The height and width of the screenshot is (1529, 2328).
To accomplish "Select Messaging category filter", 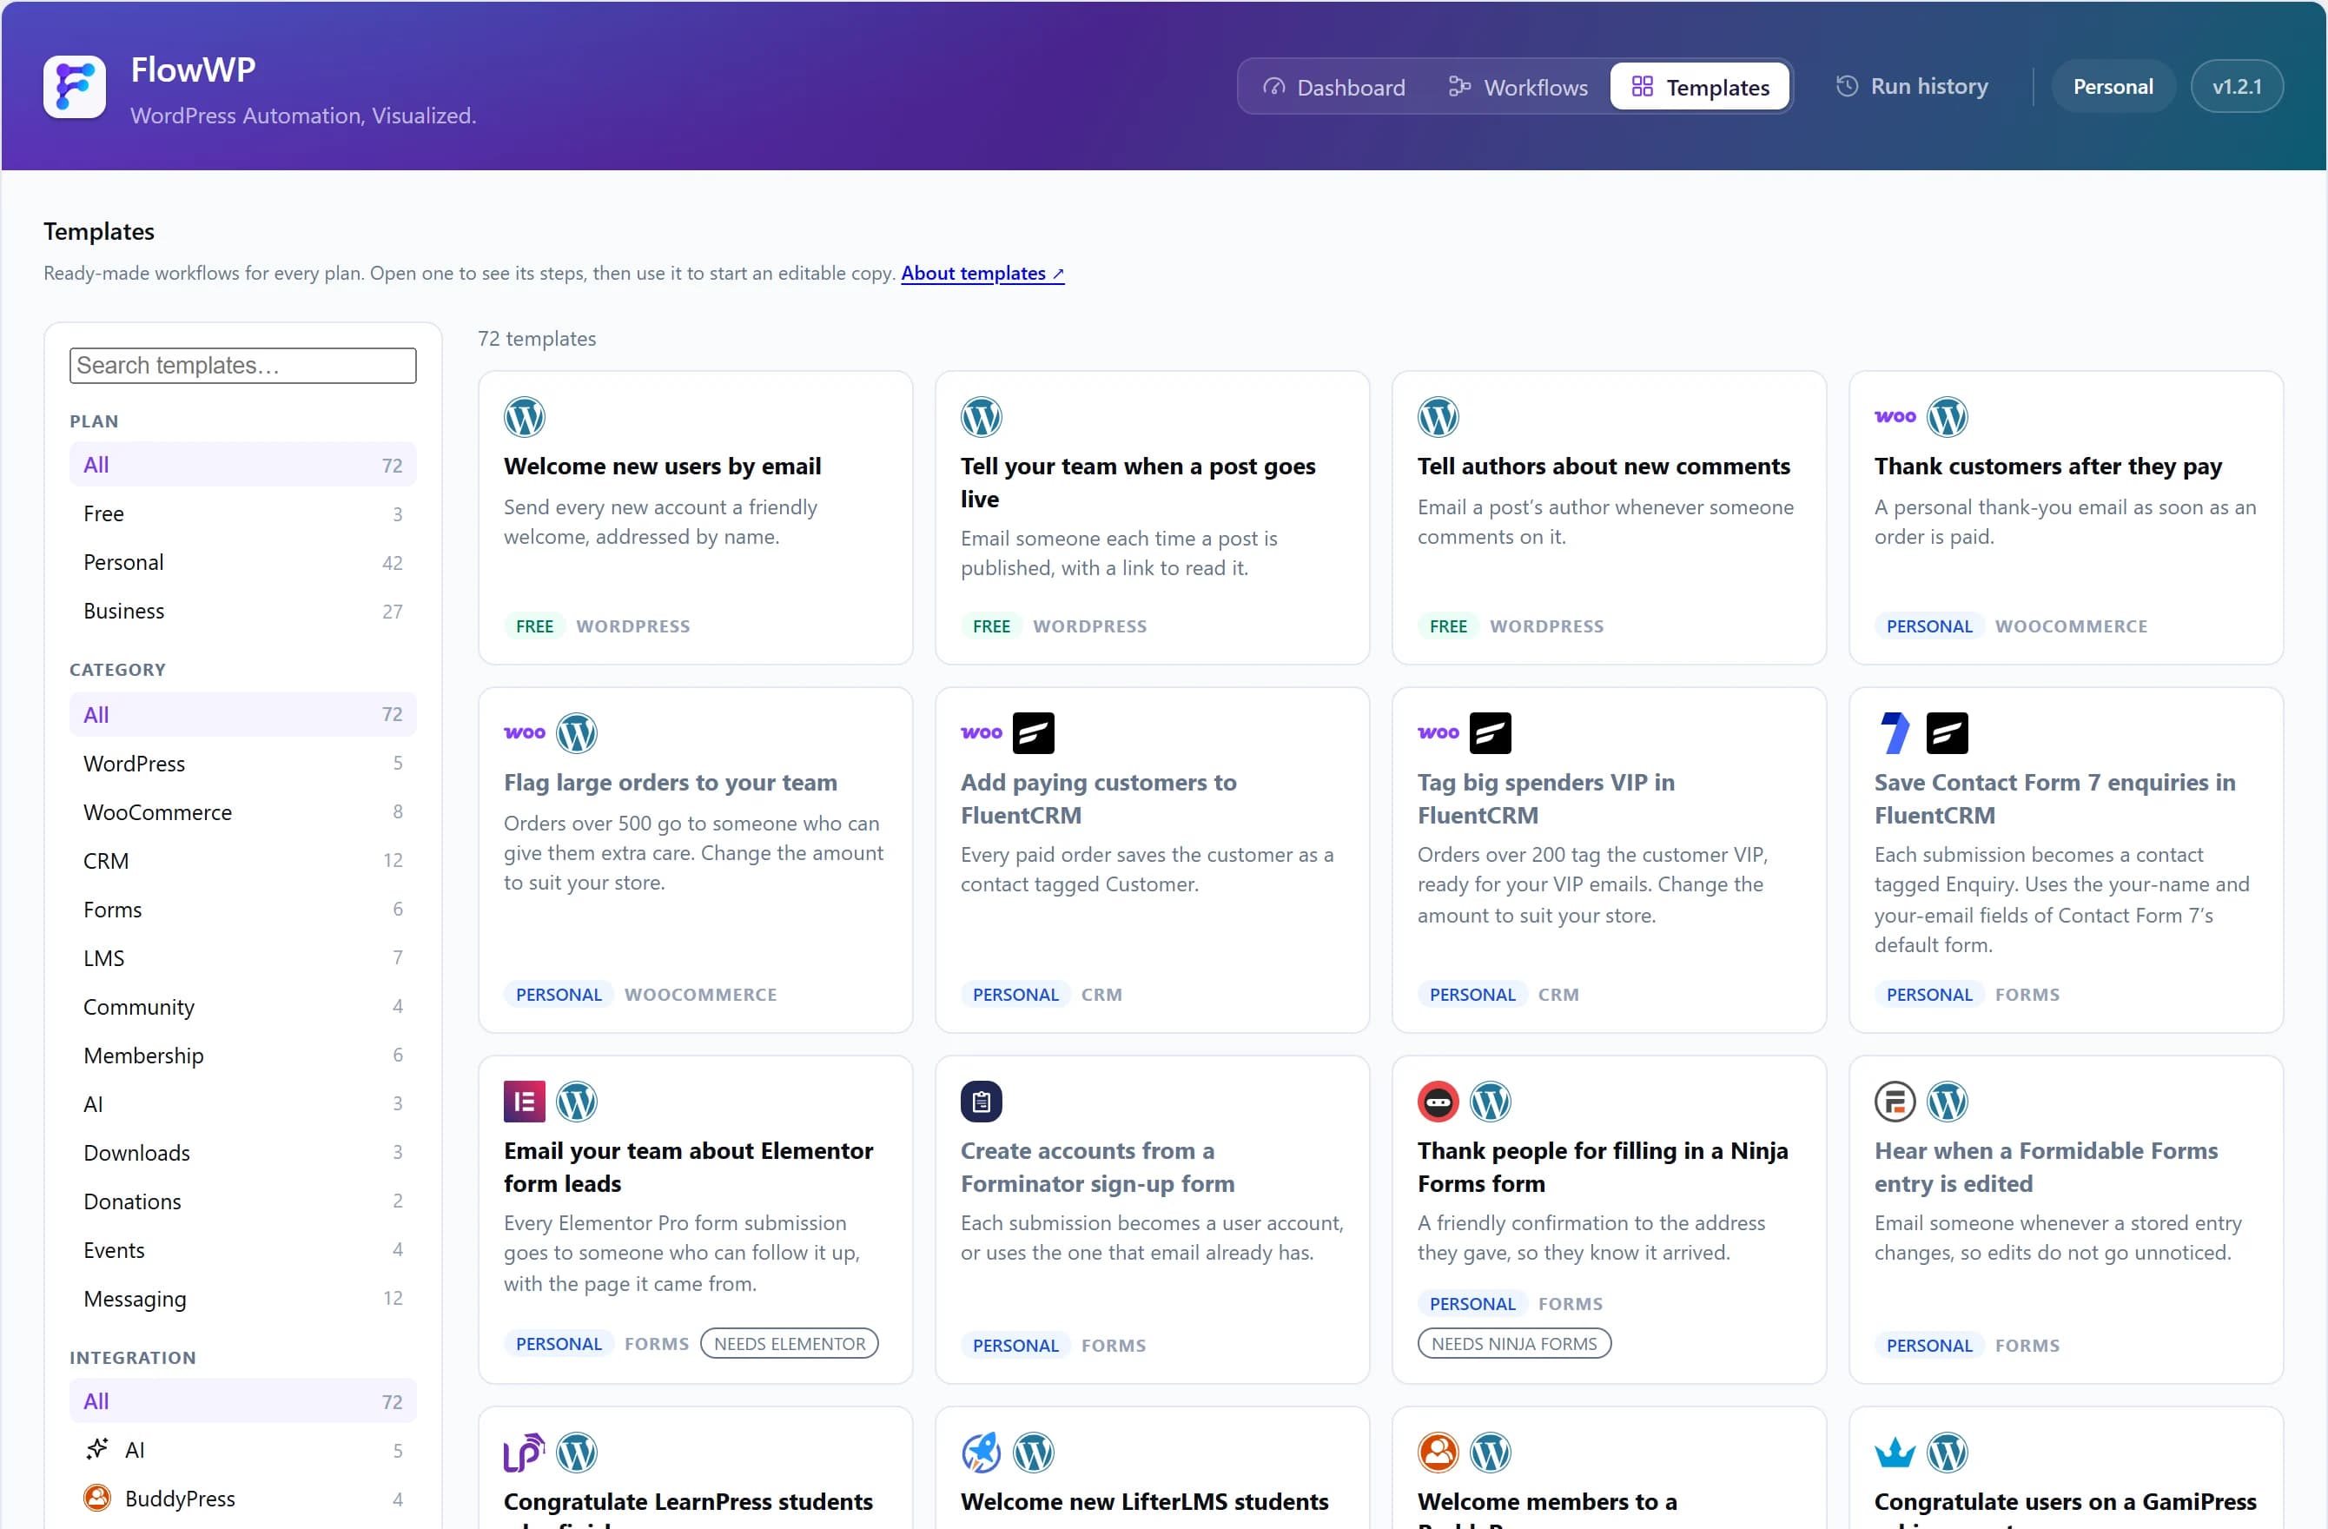I will click(242, 1298).
